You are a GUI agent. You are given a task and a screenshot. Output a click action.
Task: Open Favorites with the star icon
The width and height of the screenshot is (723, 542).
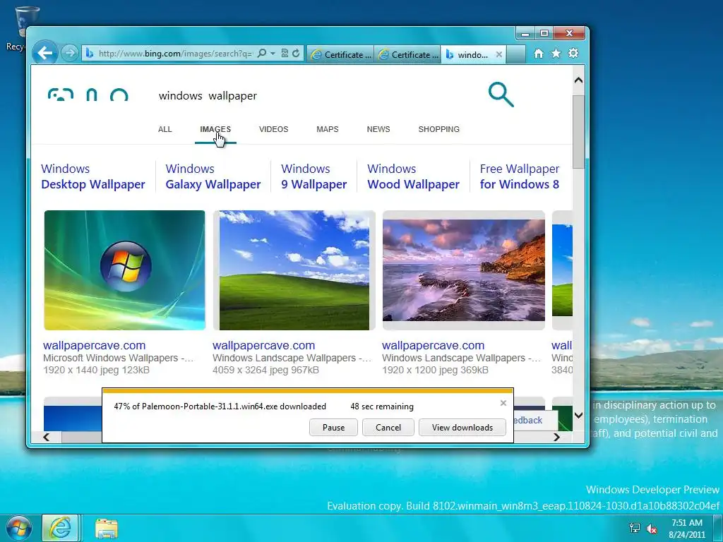tap(556, 54)
